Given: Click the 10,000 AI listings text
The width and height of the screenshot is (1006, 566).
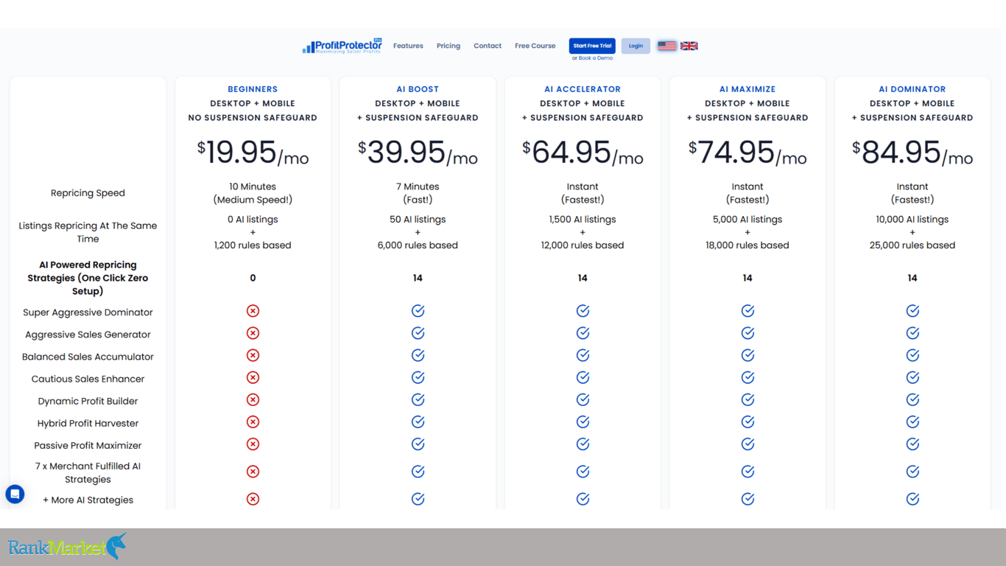Looking at the screenshot, I should [x=912, y=219].
